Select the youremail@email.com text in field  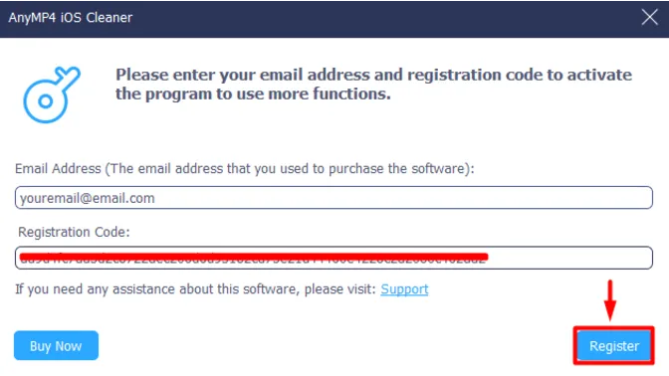[x=87, y=198]
